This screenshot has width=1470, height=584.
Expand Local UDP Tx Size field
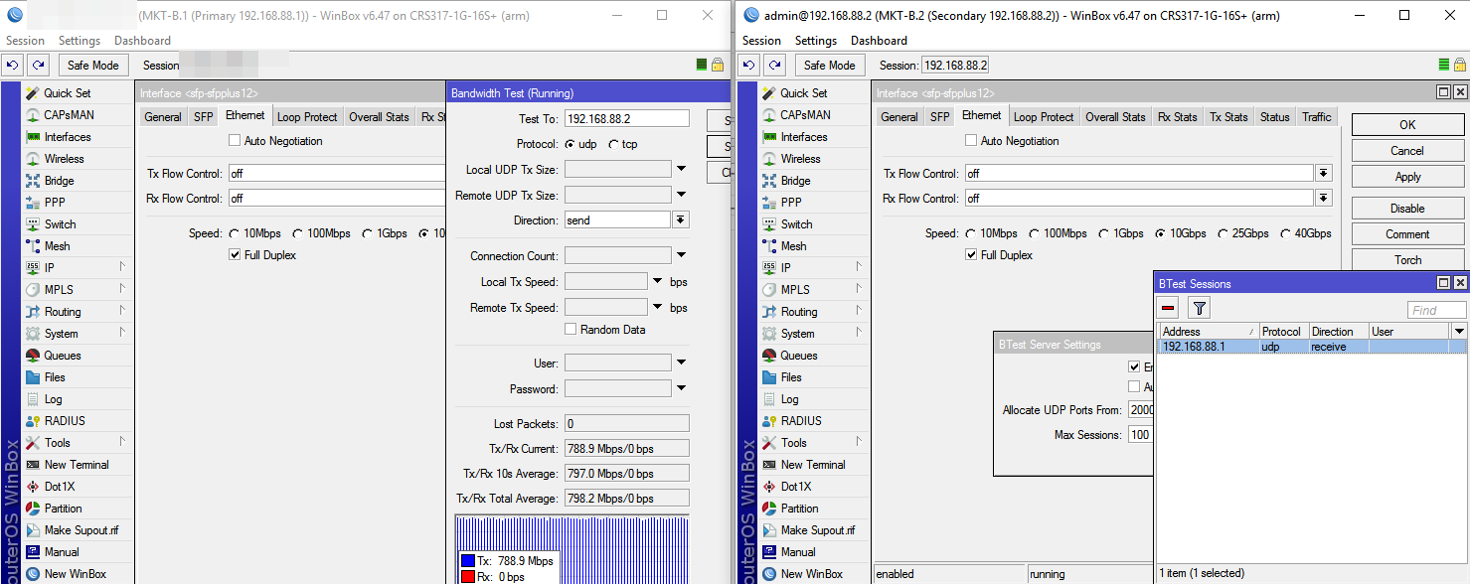(682, 169)
